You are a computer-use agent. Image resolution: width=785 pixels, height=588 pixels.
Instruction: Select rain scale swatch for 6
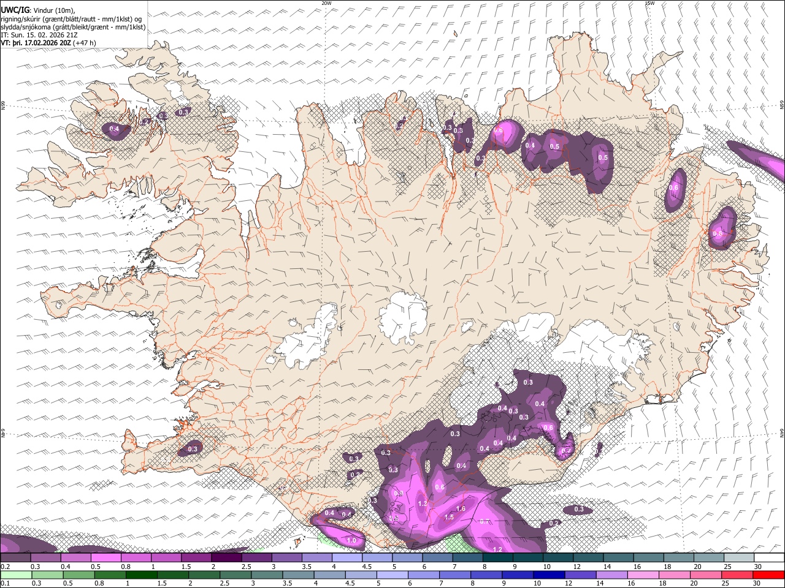click(424, 575)
